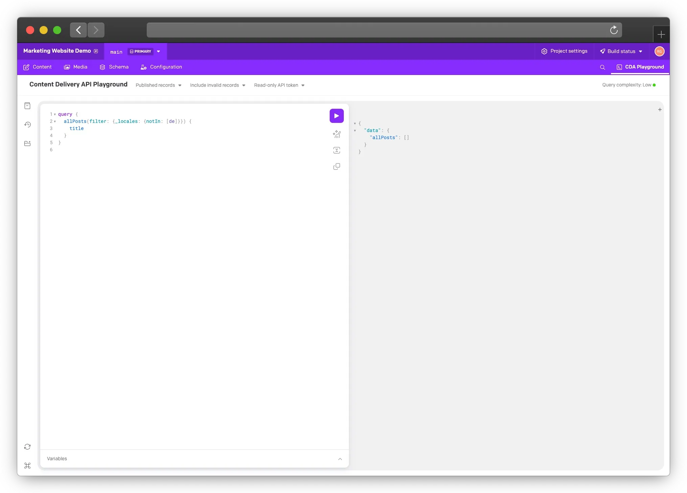The width and height of the screenshot is (687, 493).
Task: Open the documentation explorer sidebar icon
Action: tap(27, 106)
